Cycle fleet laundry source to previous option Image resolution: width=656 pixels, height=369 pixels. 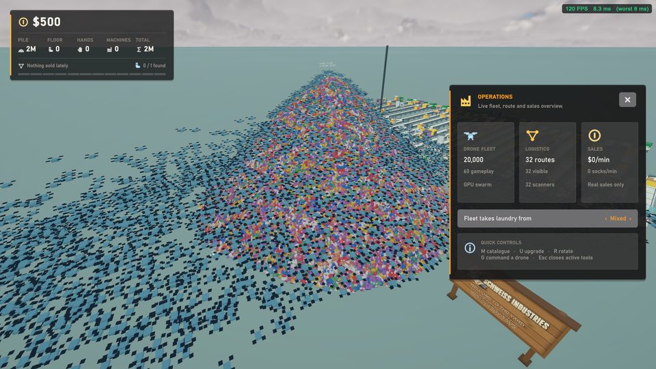click(606, 219)
